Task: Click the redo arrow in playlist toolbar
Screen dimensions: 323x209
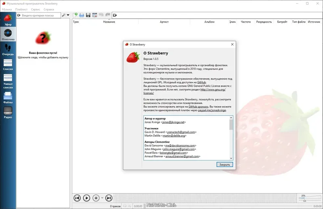Action: coord(107,15)
